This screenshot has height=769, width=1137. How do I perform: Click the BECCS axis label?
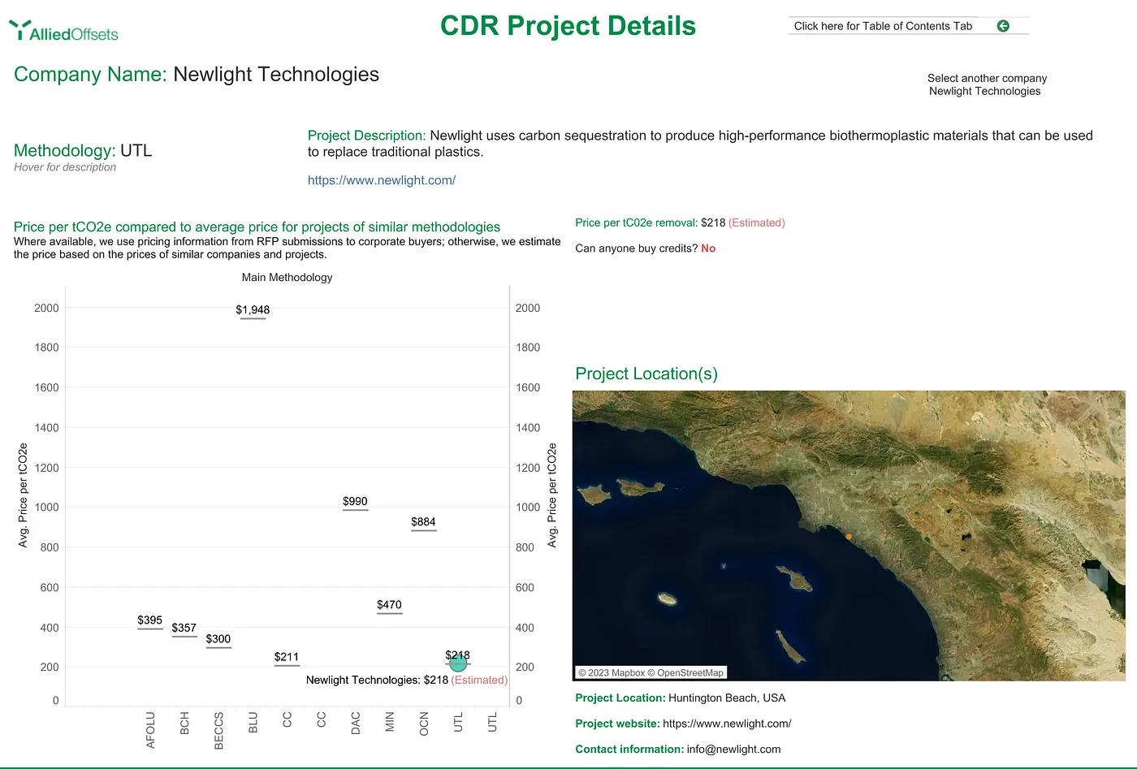(x=218, y=731)
